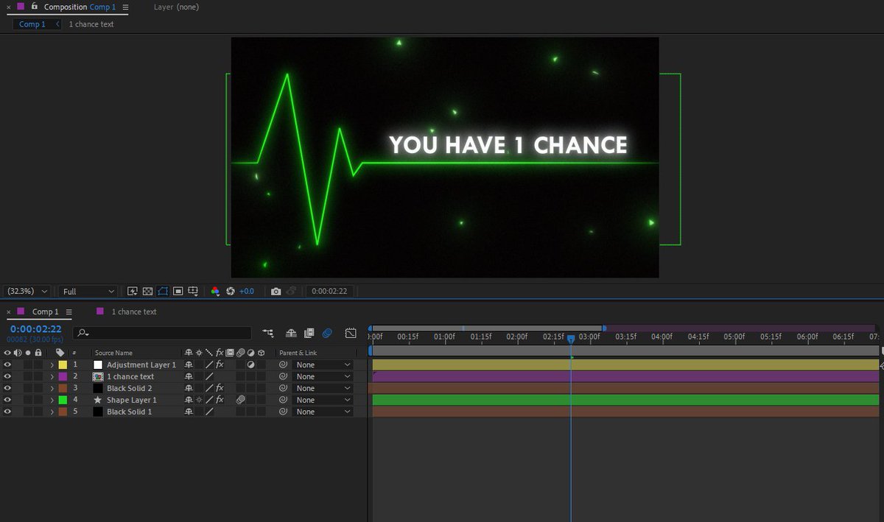Image resolution: width=884 pixels, height=522 pixels.
Task: Open Comp 1 timeline panel menu
Action: click(69, 312)
